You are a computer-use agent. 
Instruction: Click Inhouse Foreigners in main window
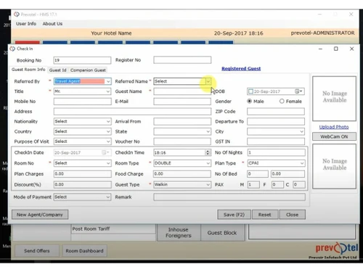pyautogui.click(x=179, y=233)
